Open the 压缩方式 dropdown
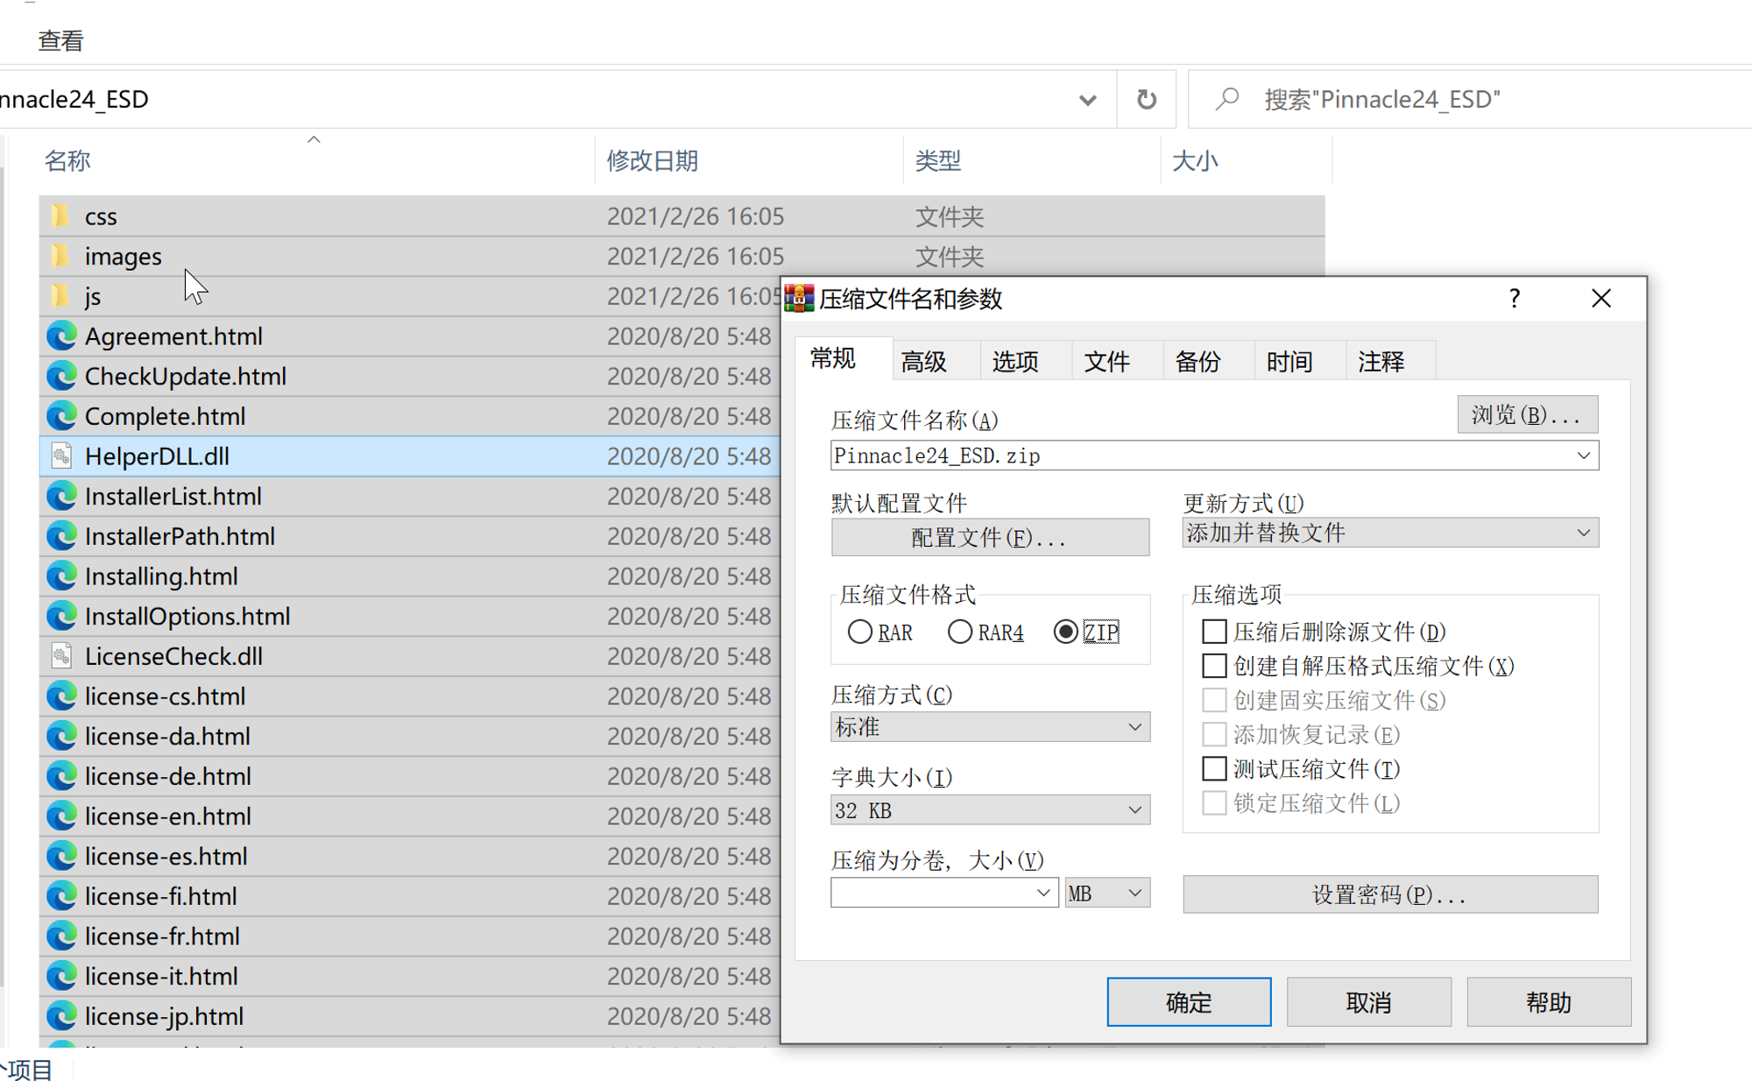The height and width of the screenshot is (1081, 1752). [x=1134, y=727]
